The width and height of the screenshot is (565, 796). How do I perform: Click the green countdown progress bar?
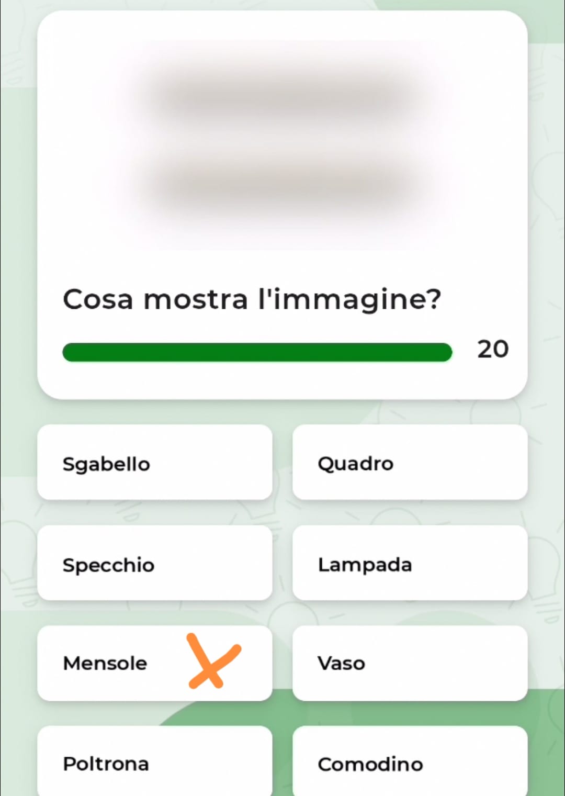[257, 352]
